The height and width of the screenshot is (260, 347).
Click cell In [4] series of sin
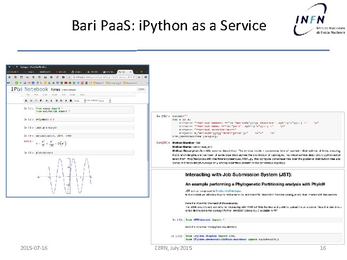point(84,136)
